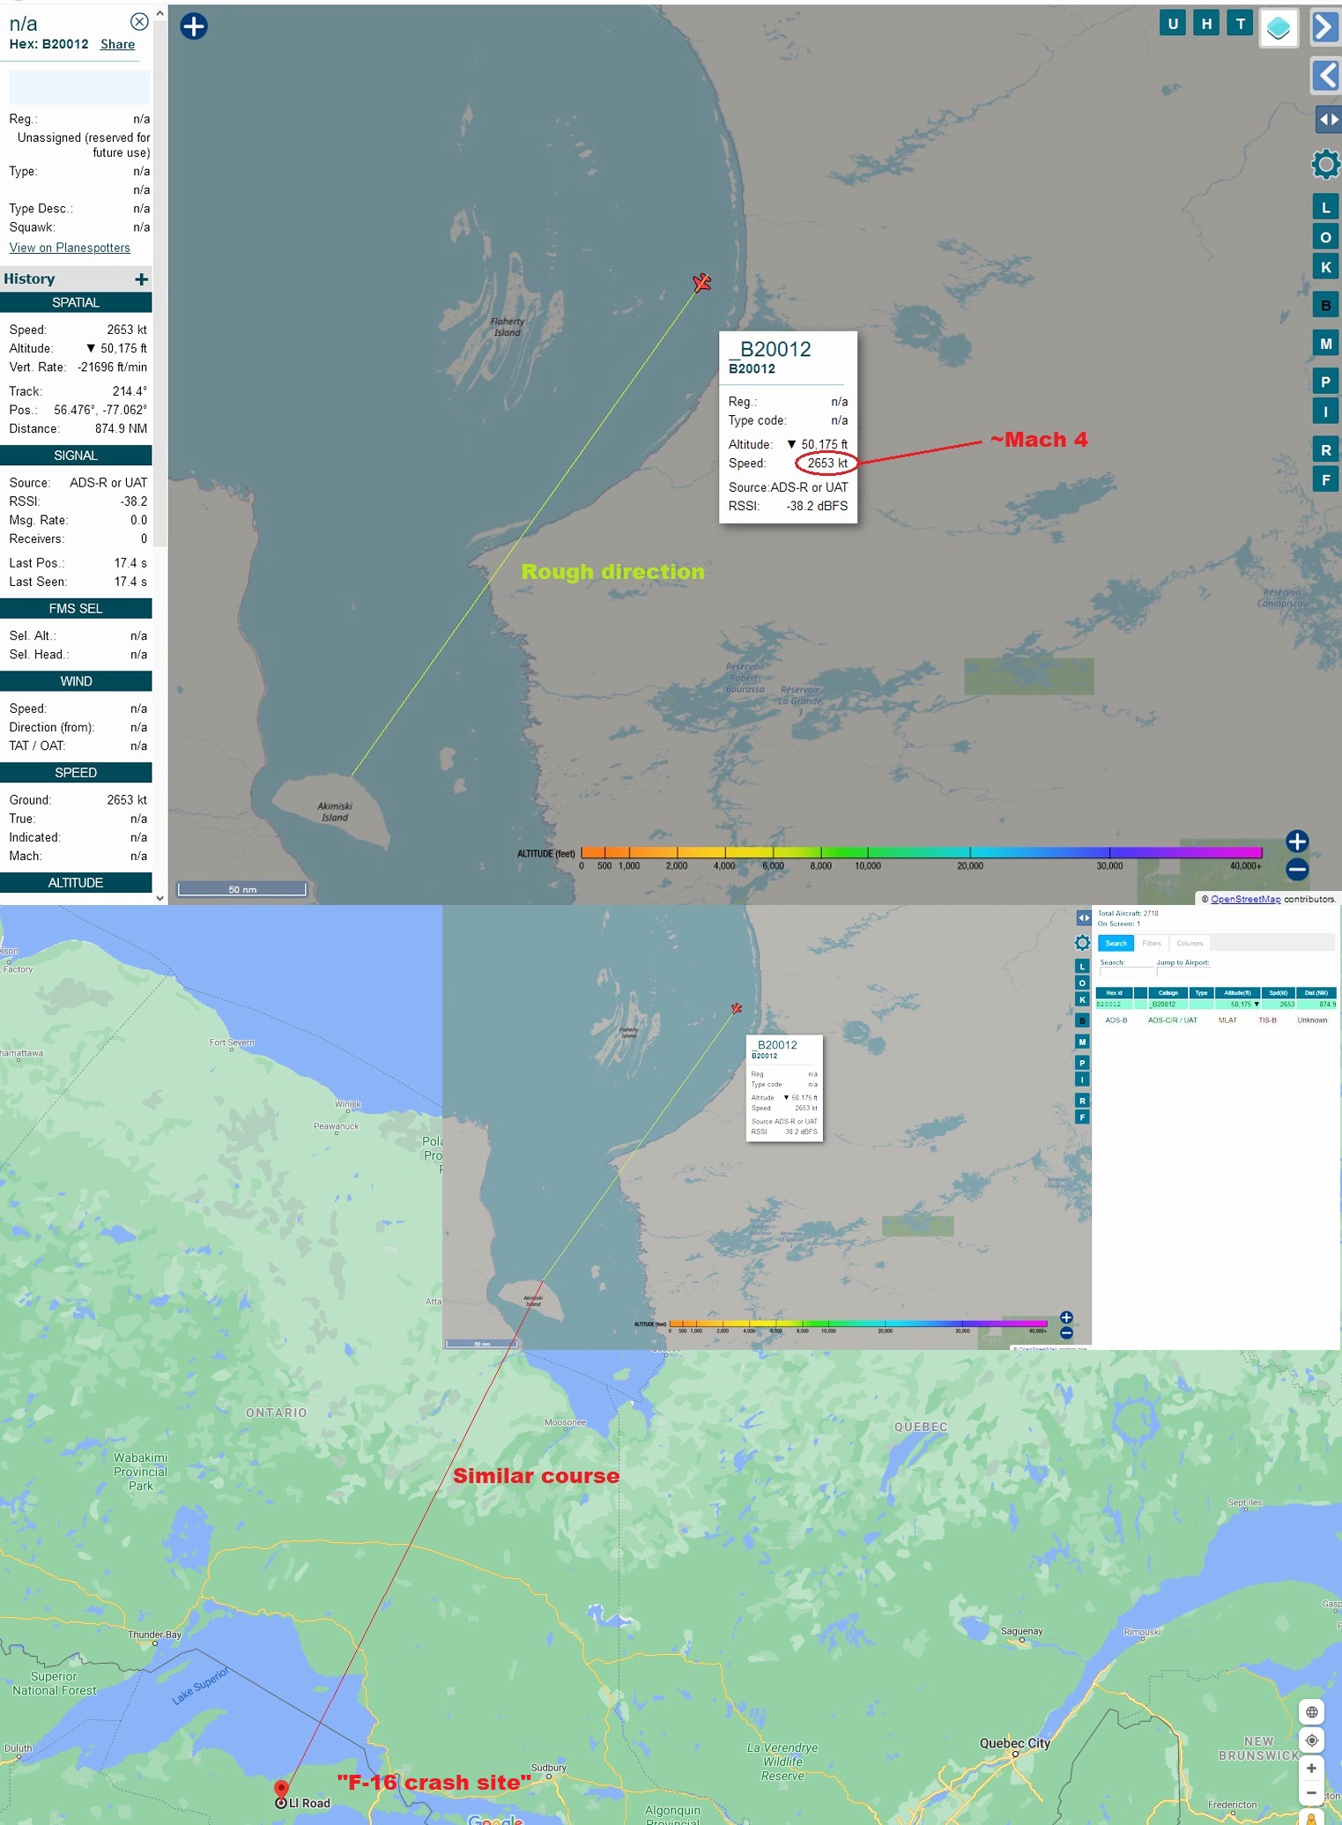The height and width of the screenshot is (1825, 1342).
Task: Click the info panel scrollbar's up arrow
Action: 159,13
